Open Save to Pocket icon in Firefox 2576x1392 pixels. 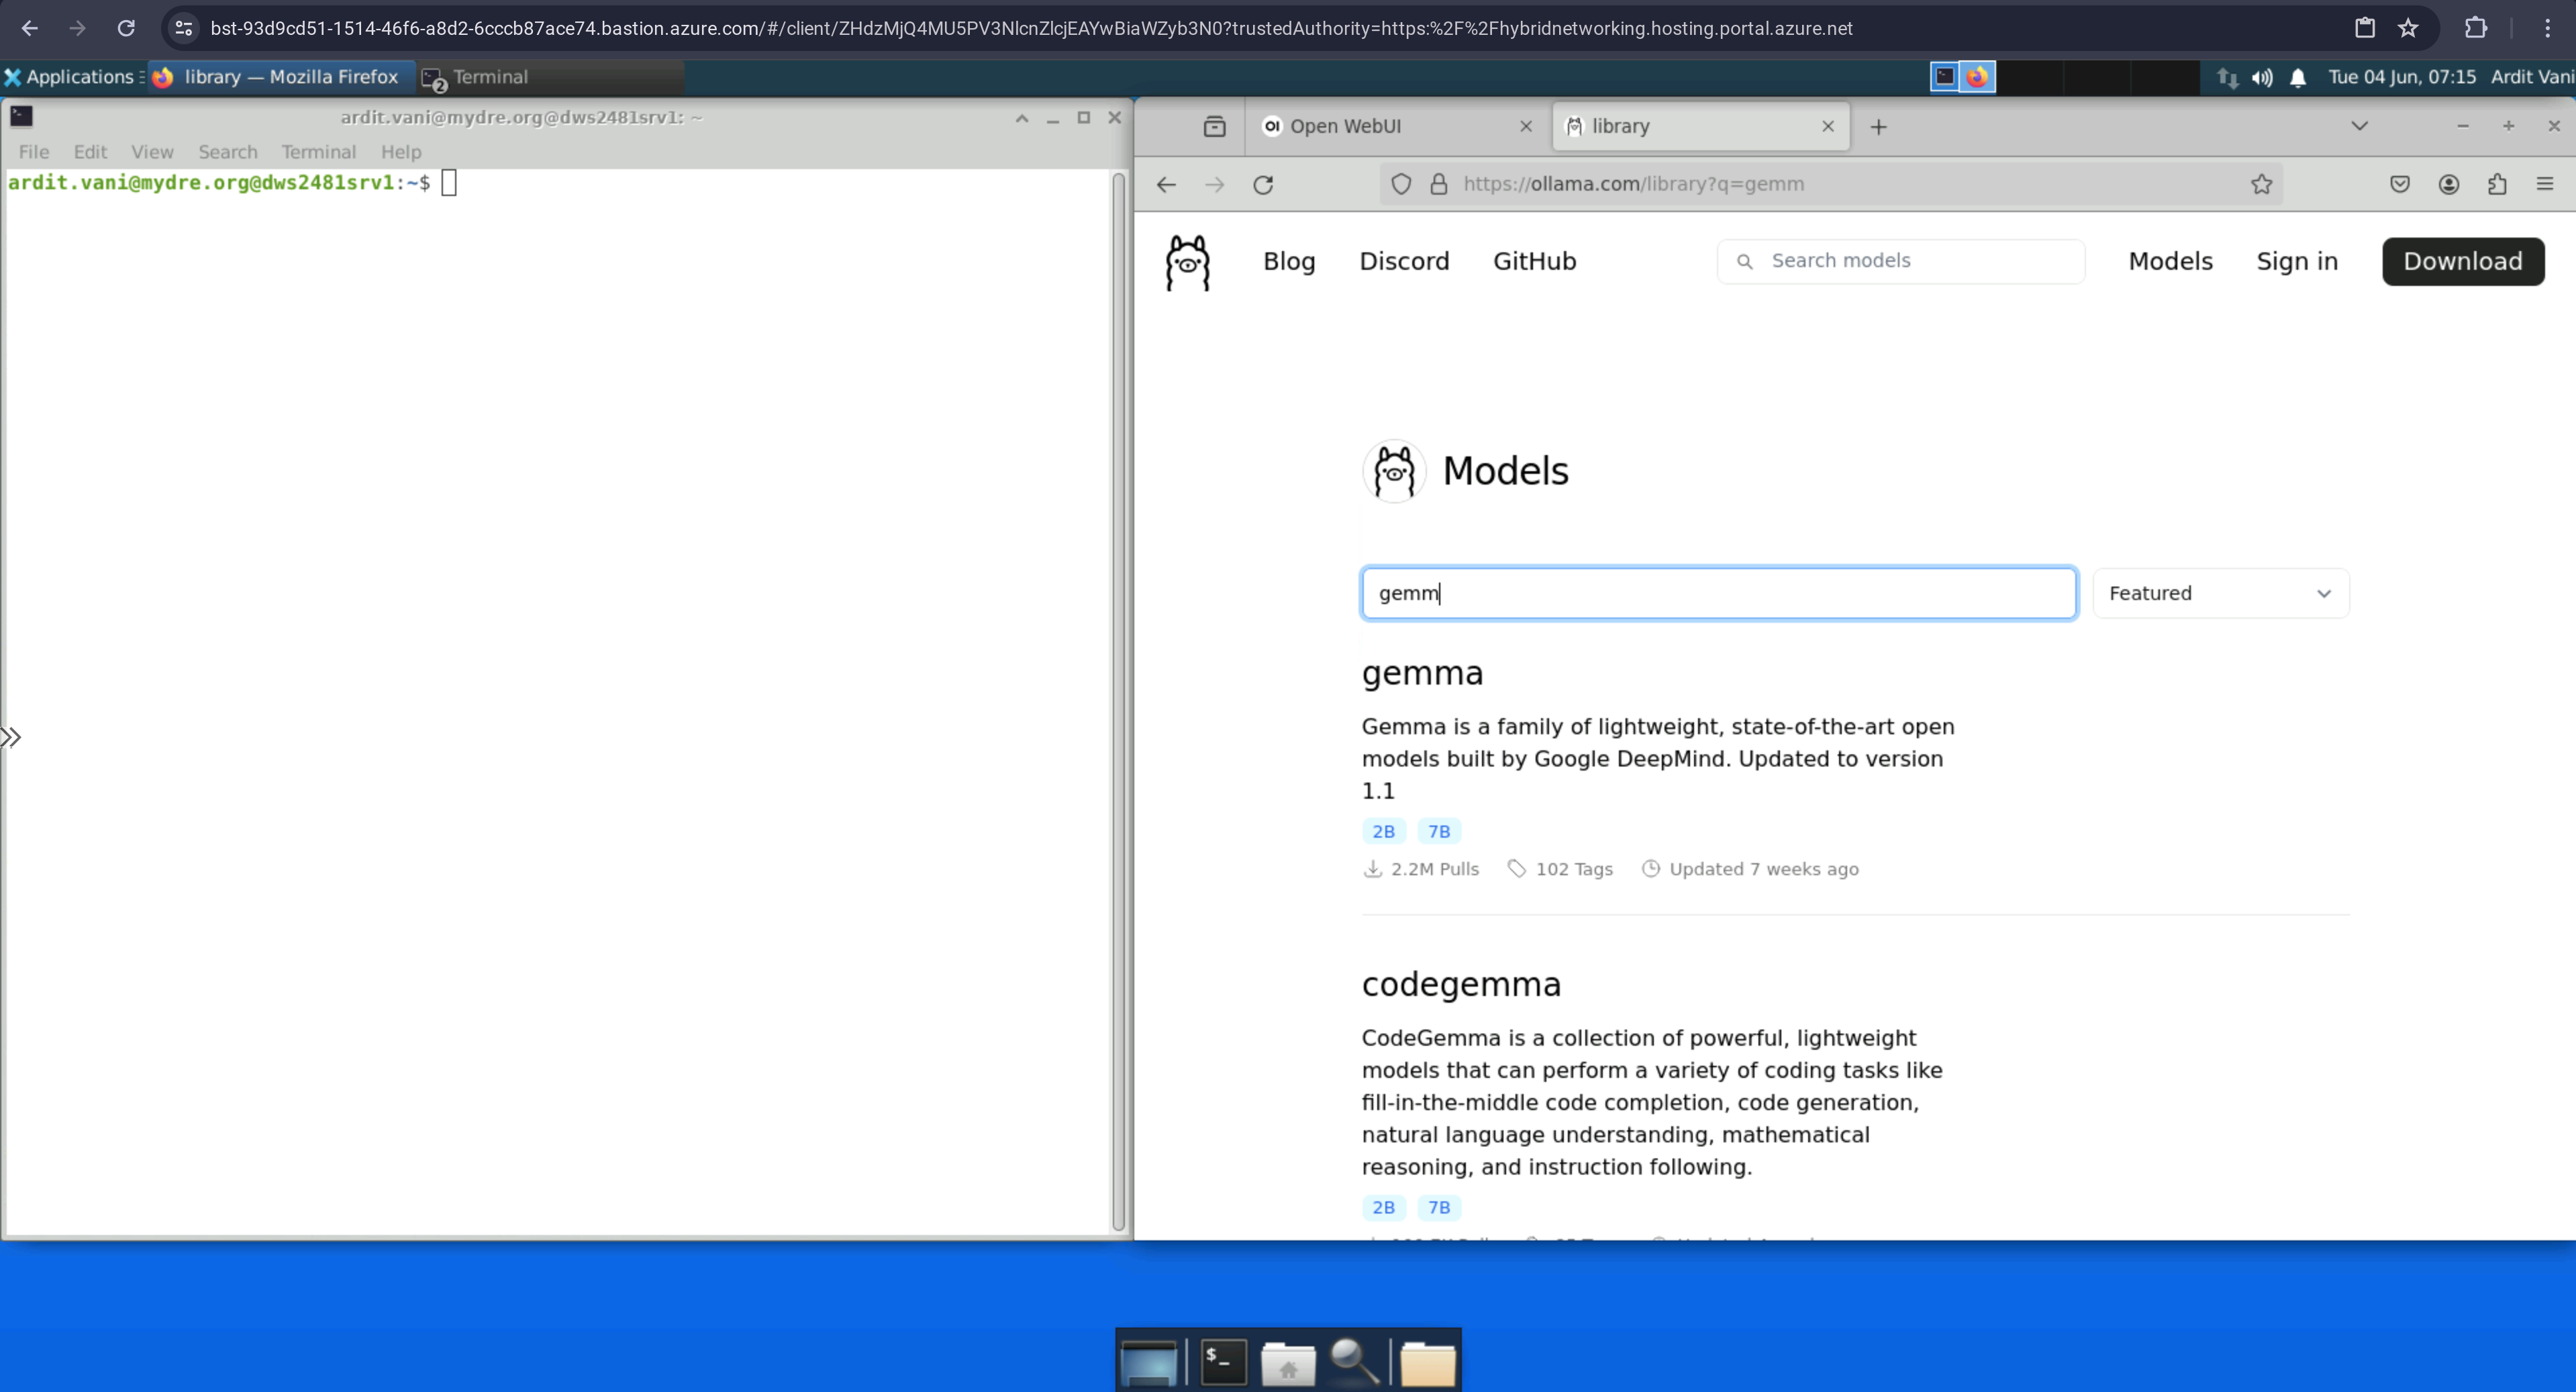(x=2400, y=184)
